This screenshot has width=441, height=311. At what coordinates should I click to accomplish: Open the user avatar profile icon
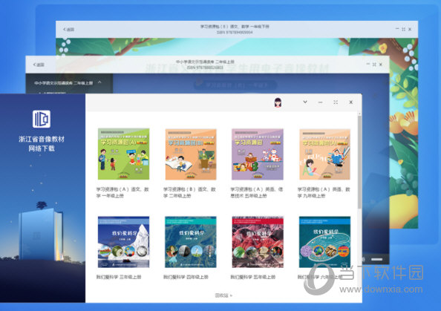point(278,102)
